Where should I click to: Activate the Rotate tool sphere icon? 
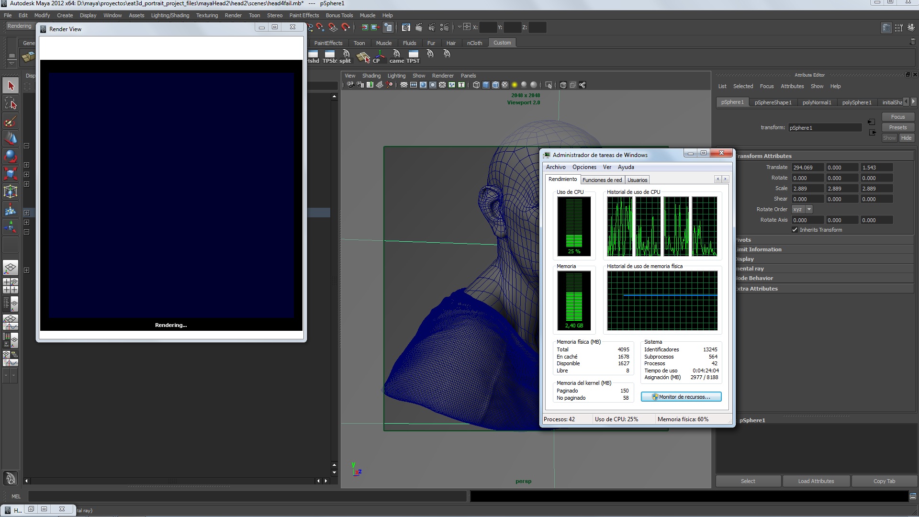(11, 156)
